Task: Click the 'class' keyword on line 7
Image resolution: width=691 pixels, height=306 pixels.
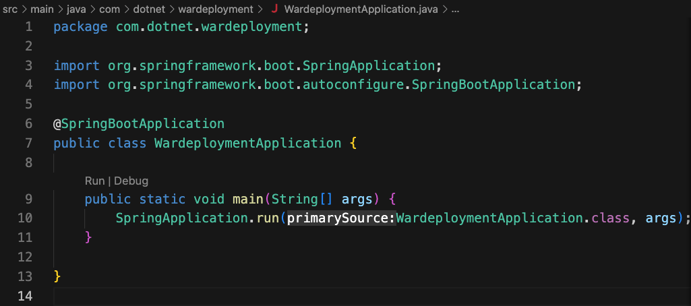Action: tap(127, 143)
